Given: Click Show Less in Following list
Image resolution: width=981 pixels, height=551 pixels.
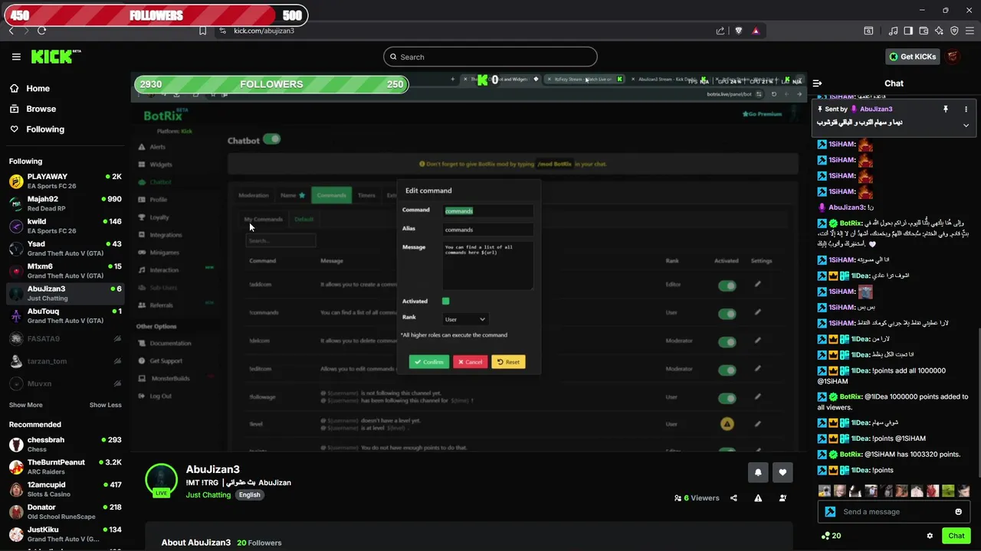Looking at the screenshot, I should [x=106, y=405].
